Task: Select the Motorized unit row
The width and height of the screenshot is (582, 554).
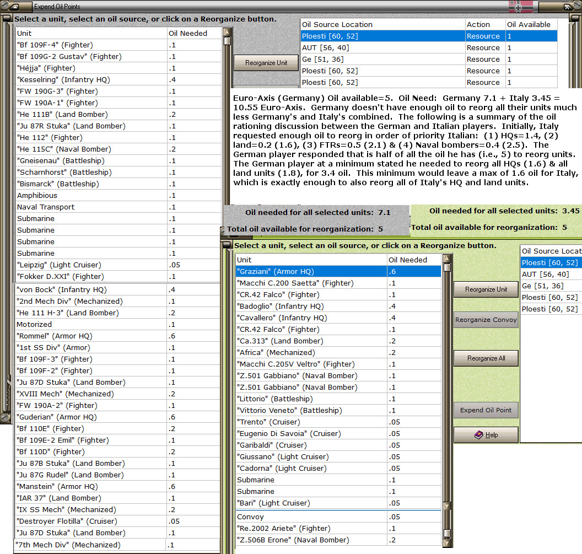Action: [x=118, y=324]
